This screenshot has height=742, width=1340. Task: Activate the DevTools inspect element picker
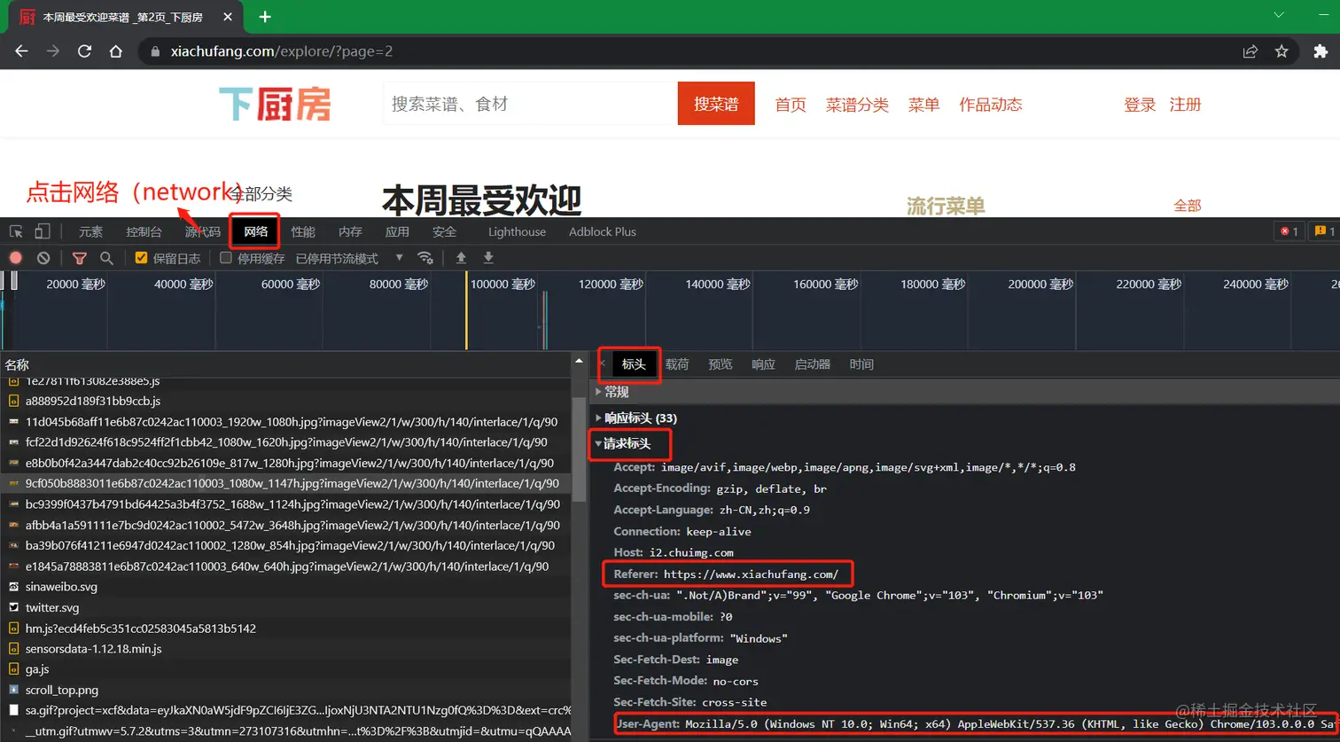point(16,231)
